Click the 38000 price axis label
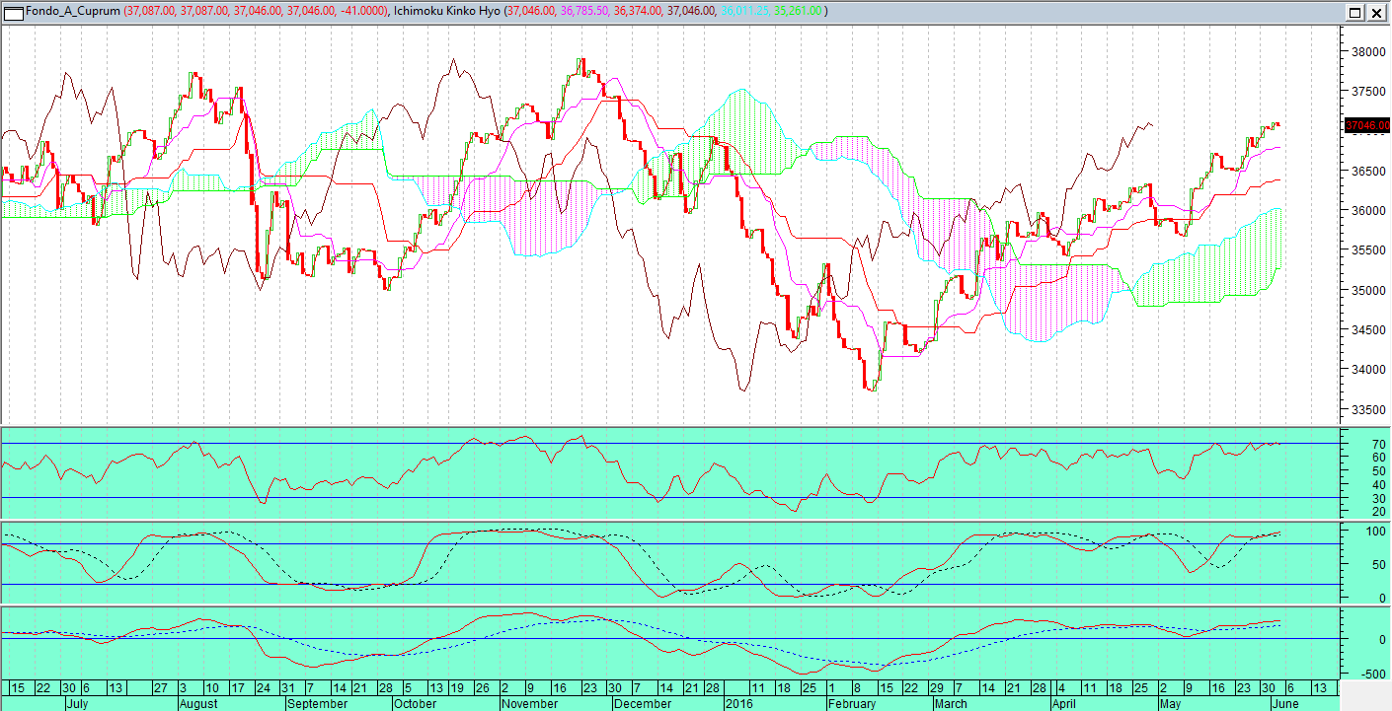The height and width of the screenshot is (711, 1392). coord(1366,51)
